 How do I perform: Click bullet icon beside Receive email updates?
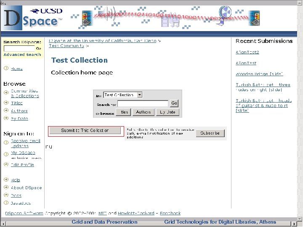(6, 143)
